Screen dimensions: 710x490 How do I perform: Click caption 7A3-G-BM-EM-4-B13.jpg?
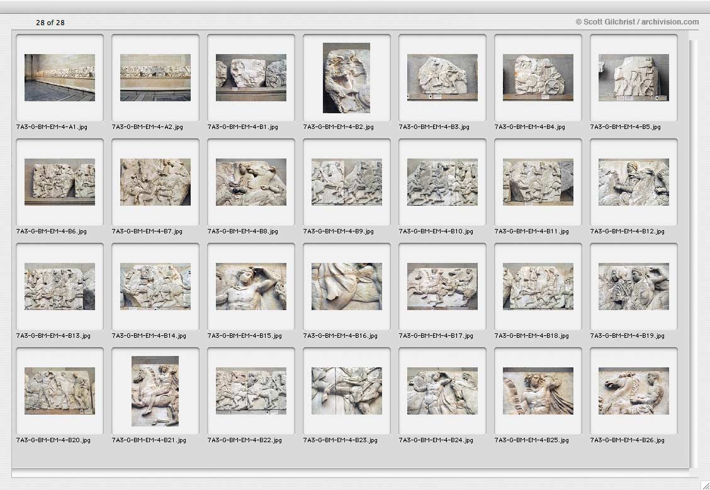pyautogui.click(x=53, y=336)
